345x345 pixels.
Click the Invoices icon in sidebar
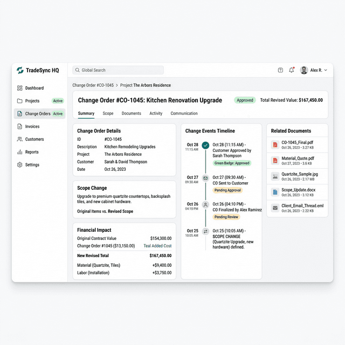20,127
